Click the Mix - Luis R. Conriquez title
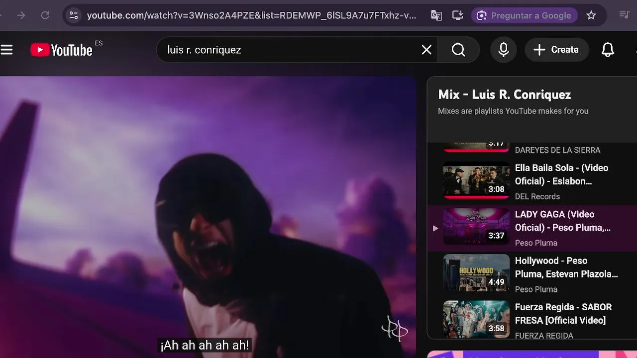Viewport: 637px width, 358px height. [x=504, y=94]
